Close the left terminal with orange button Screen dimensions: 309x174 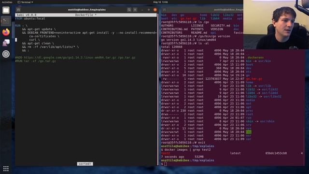tap(155, 10)
